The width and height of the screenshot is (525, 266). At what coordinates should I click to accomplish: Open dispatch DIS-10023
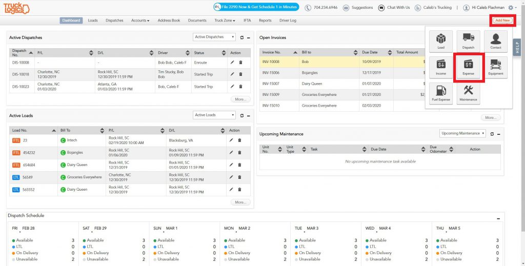point(21,87)
